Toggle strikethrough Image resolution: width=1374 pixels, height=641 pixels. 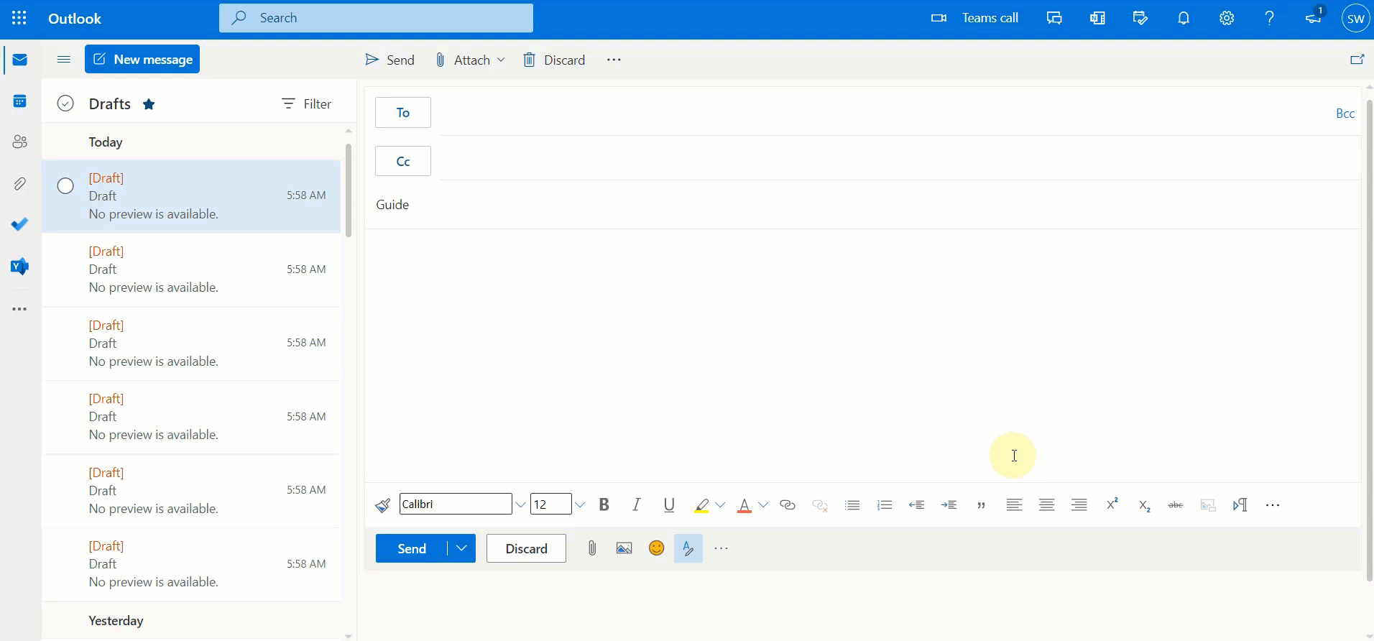[x=1176, y=505]
